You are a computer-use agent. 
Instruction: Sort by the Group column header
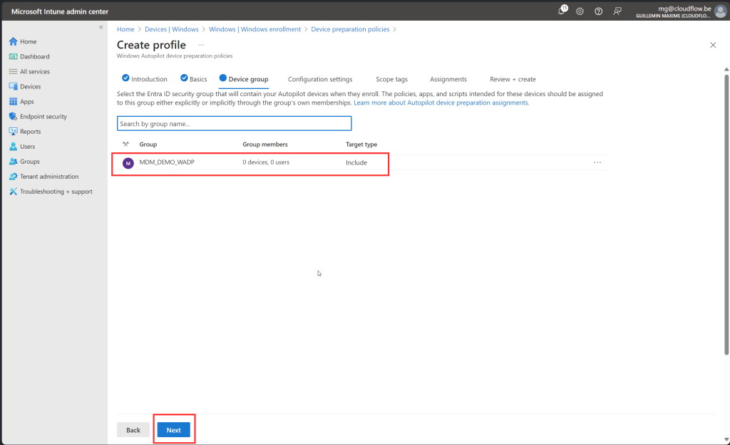(x=148, y=144)
